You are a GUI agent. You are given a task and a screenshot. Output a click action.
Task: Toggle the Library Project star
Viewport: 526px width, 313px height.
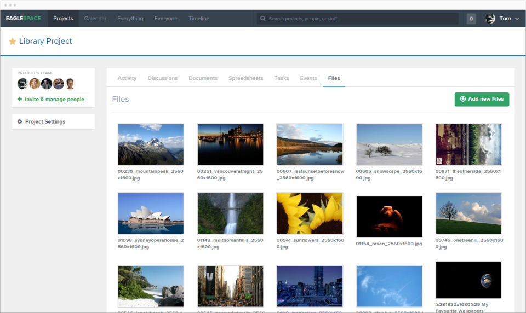[x=13, y=41]
